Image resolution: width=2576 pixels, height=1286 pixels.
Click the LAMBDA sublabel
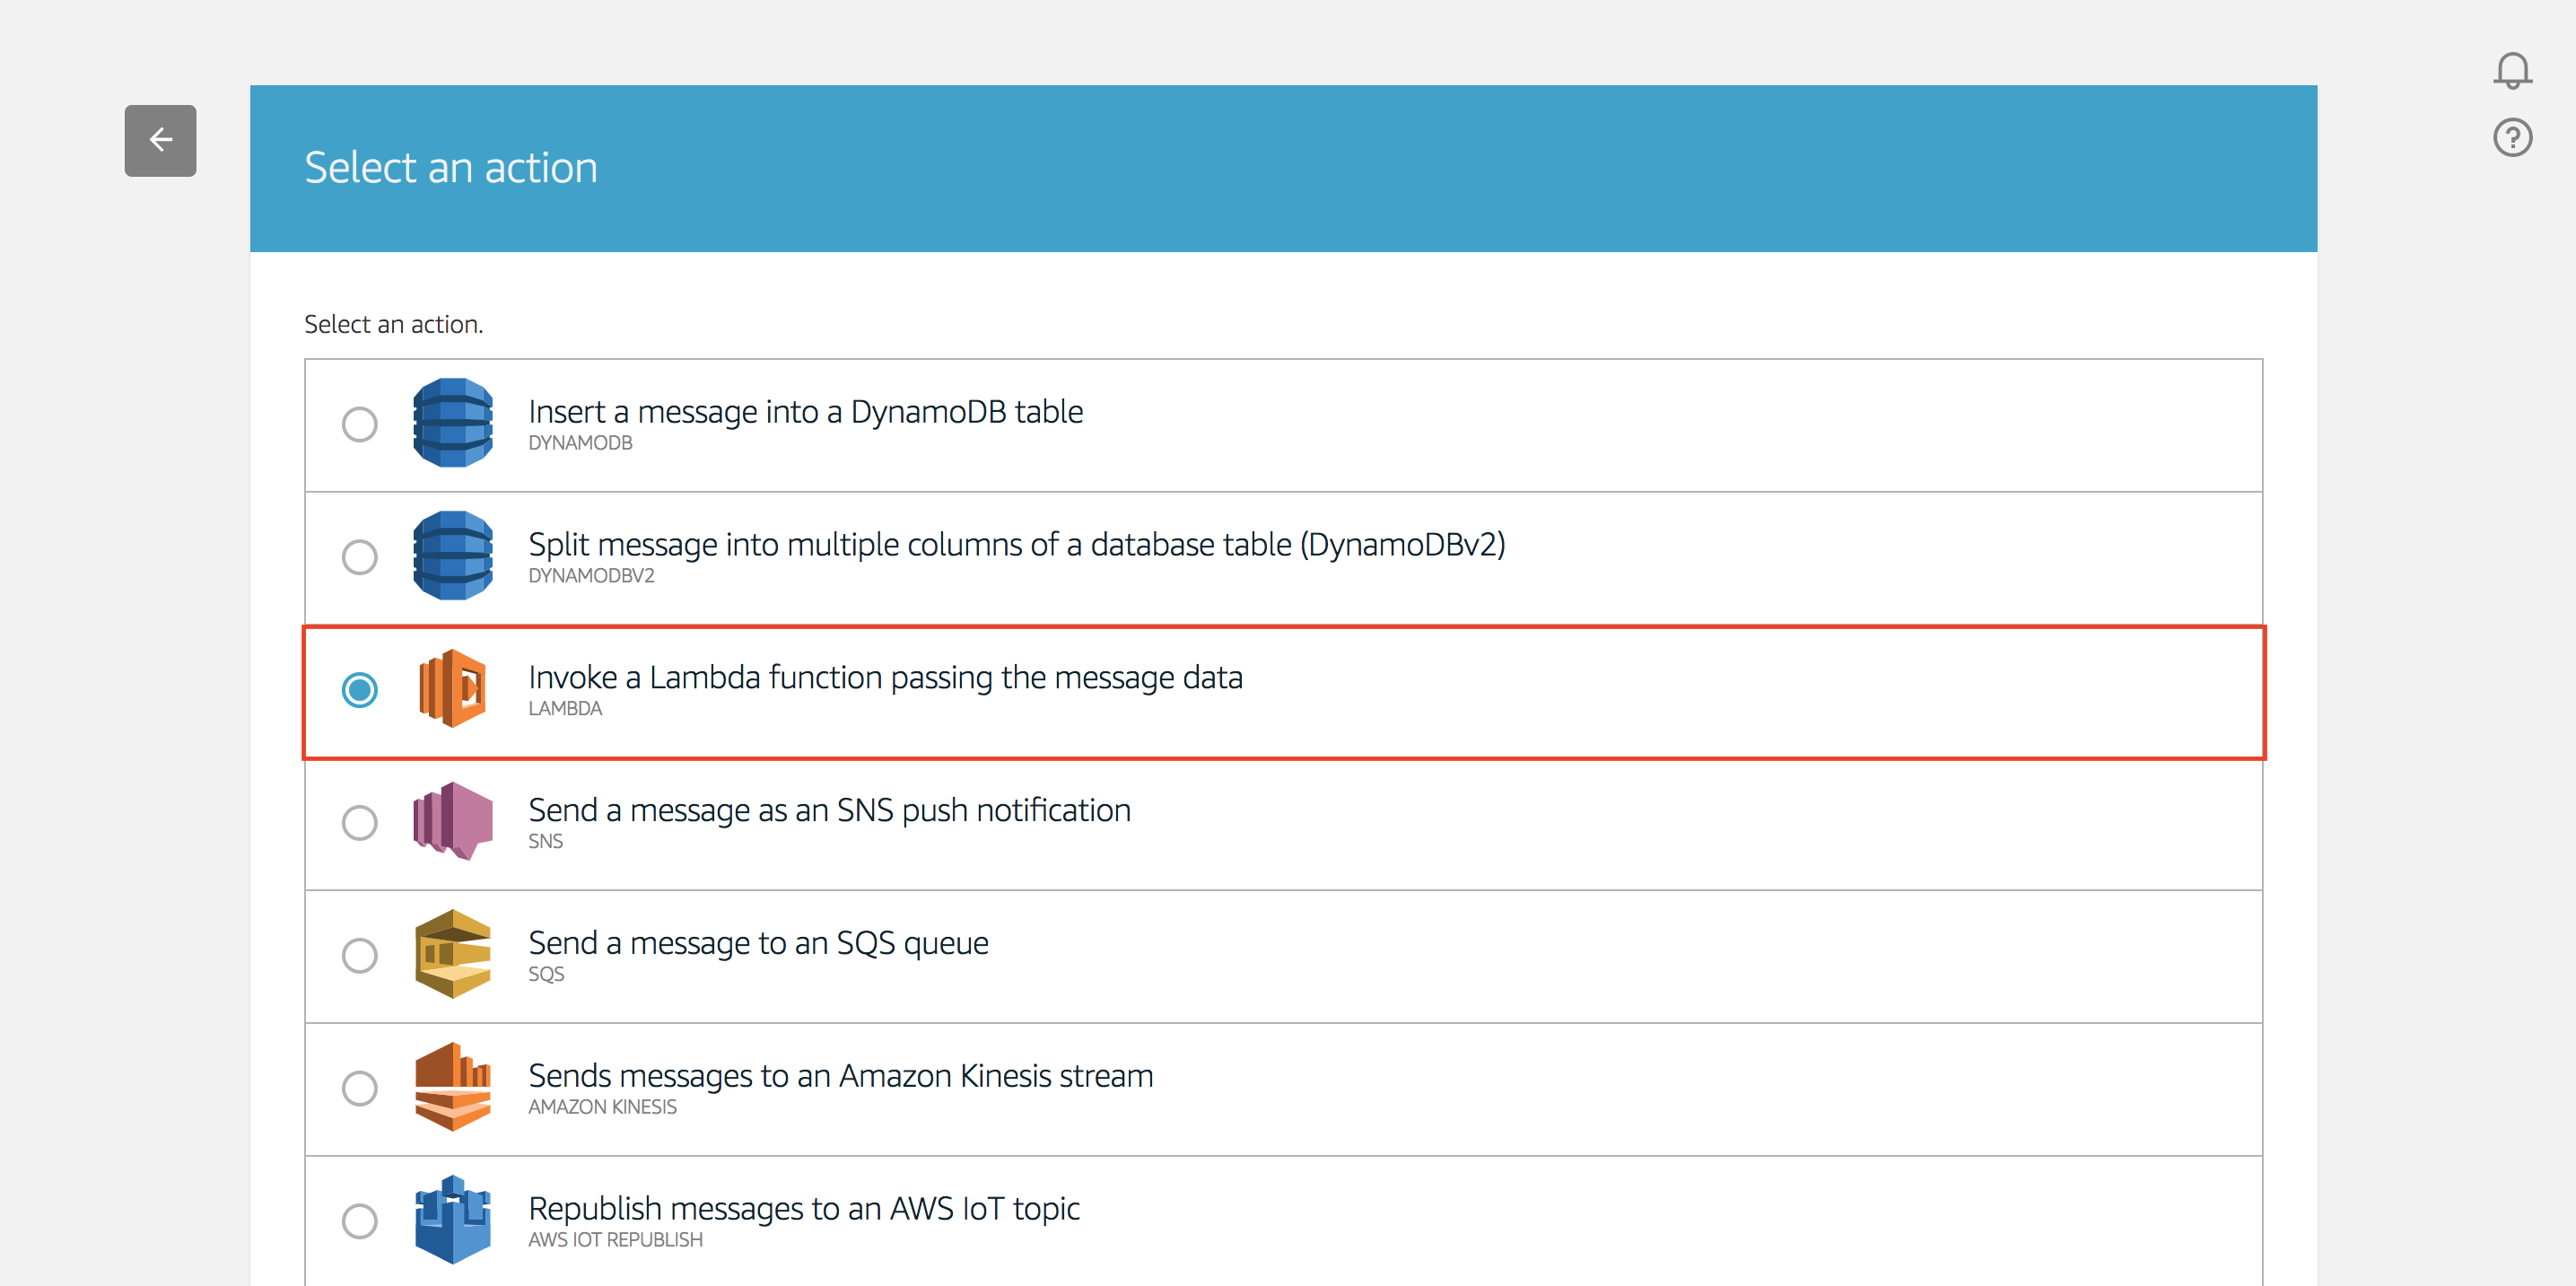565,709
